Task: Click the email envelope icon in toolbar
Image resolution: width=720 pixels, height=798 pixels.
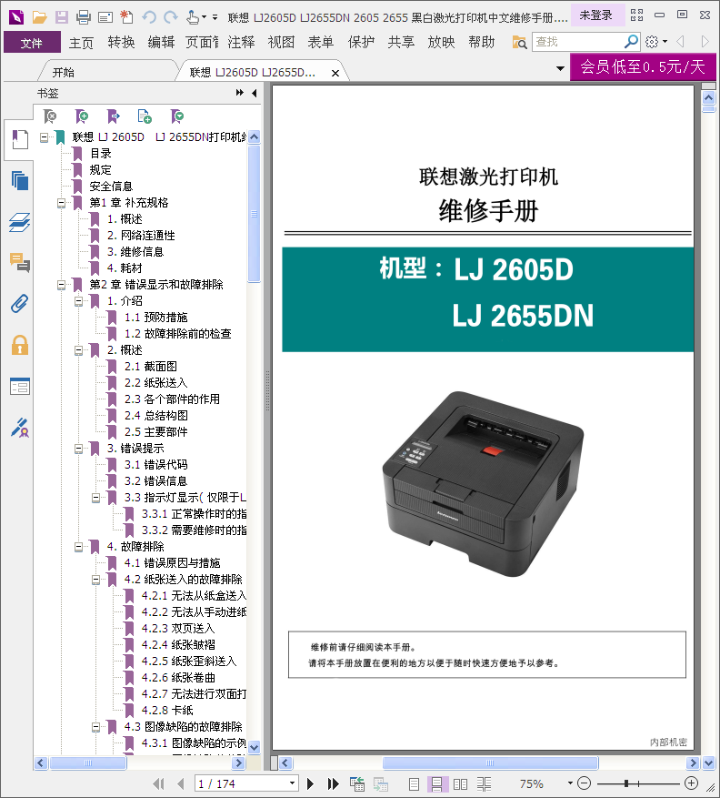Action: point(105,18)
